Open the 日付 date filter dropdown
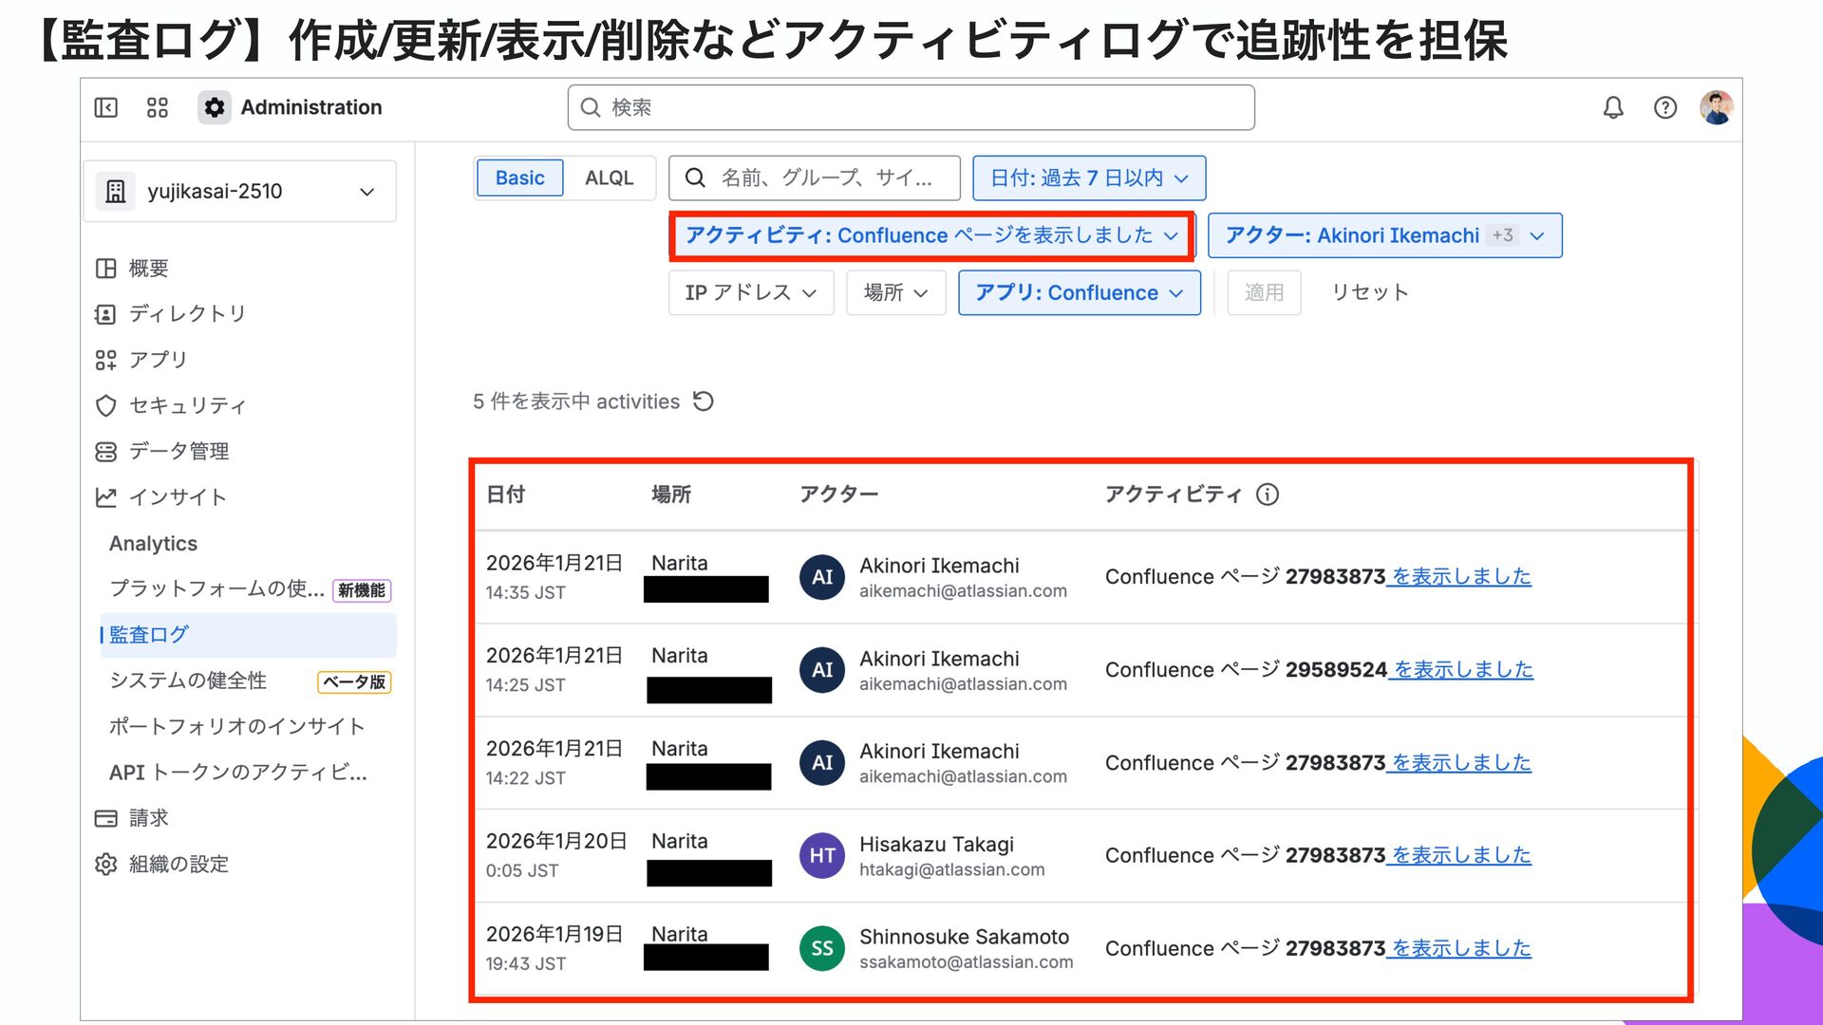 tap(1089, 178)
